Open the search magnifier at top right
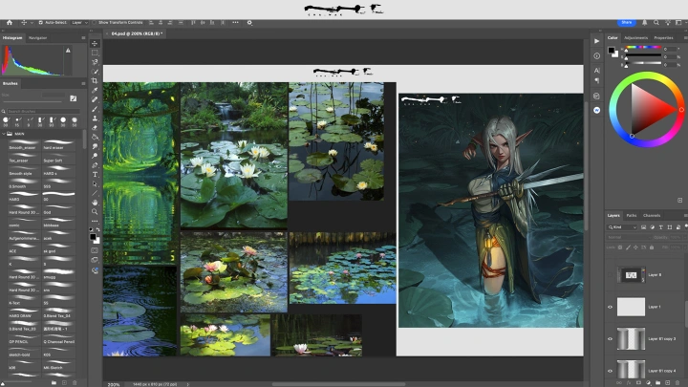 point(656,22)
